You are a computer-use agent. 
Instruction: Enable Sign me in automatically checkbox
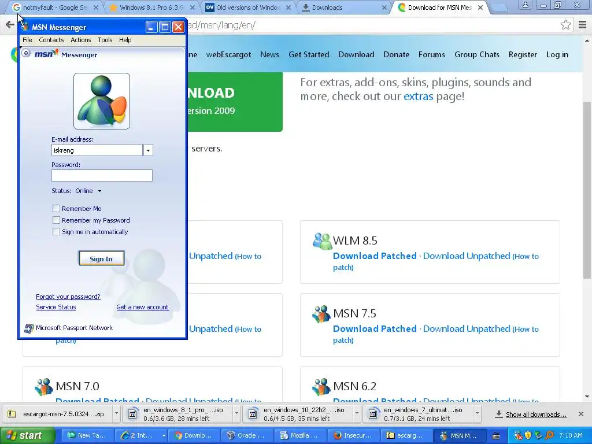[x=56, y=232]
